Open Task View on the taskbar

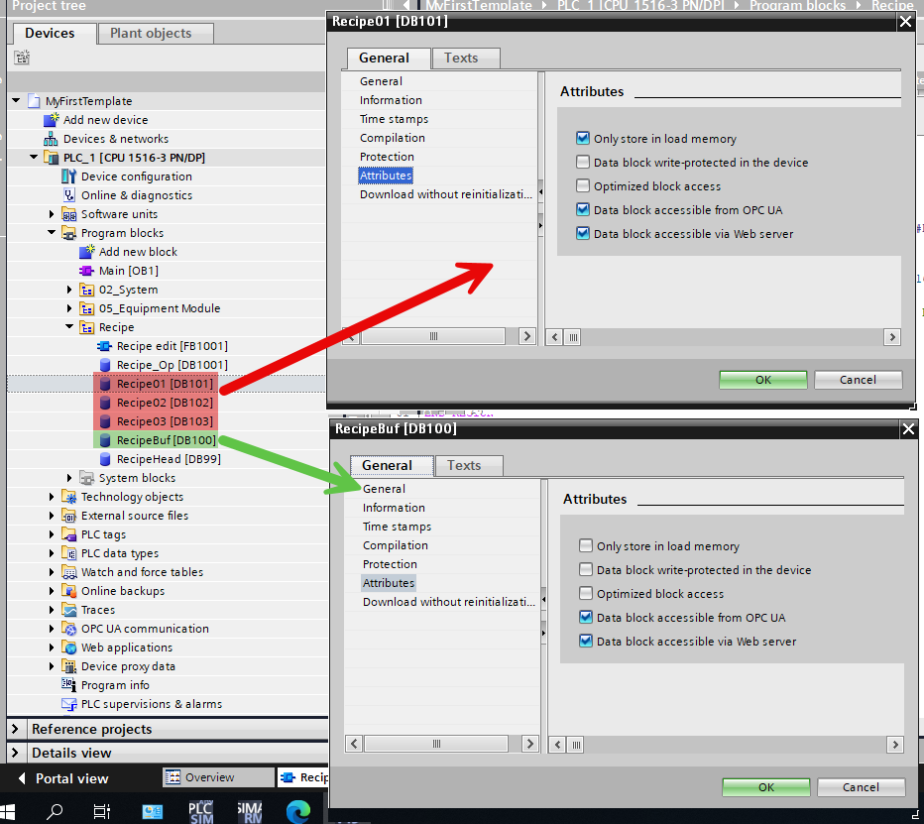[102, 812]
